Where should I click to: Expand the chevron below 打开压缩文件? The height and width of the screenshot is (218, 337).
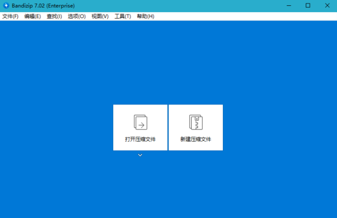(x=140, y=155)
